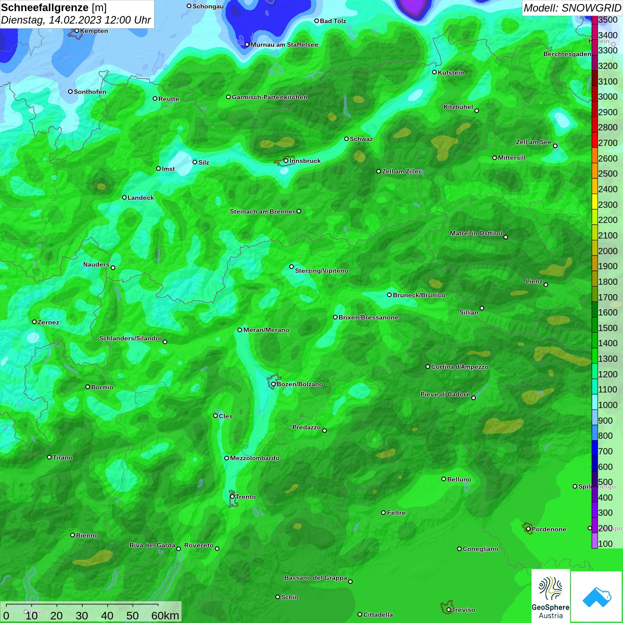The height and width of the screenshot is (623, 623).
Task: Click the Pordenone city marker dot
Action: click(528, 529)
